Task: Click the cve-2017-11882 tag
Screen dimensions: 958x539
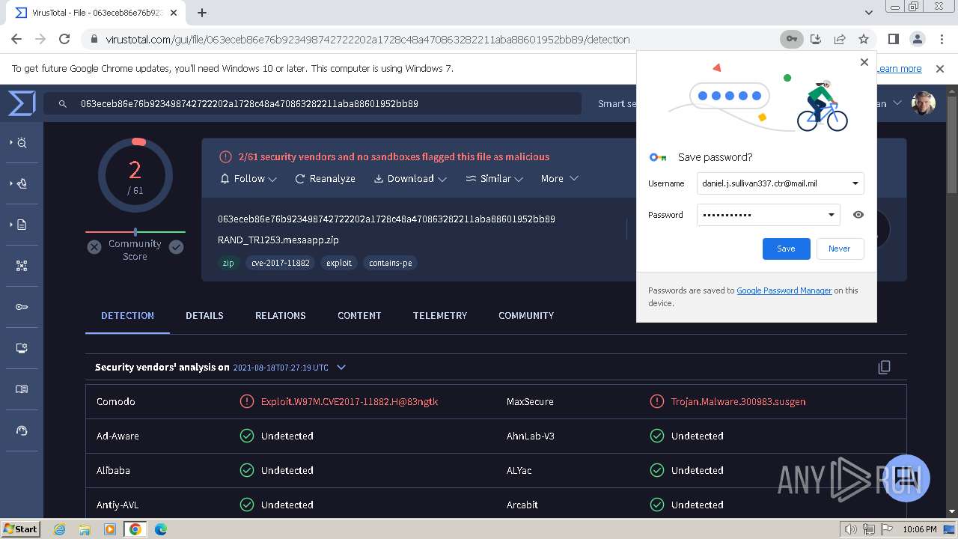Action: pos(280,263)
